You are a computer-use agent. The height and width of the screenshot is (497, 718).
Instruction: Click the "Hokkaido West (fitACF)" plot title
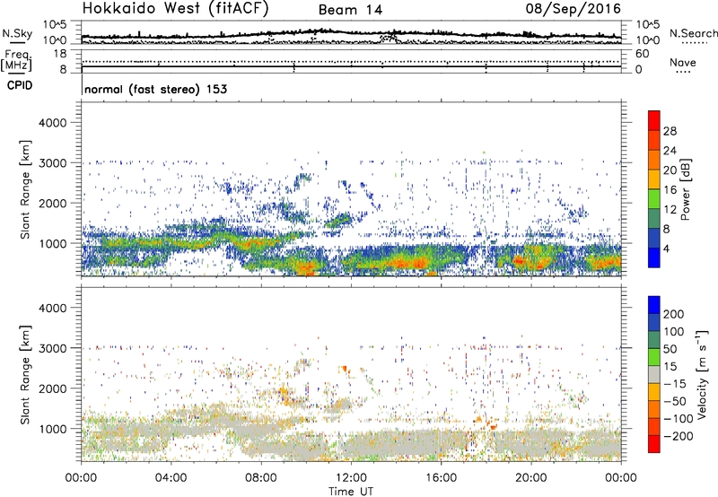pos(175,8)
